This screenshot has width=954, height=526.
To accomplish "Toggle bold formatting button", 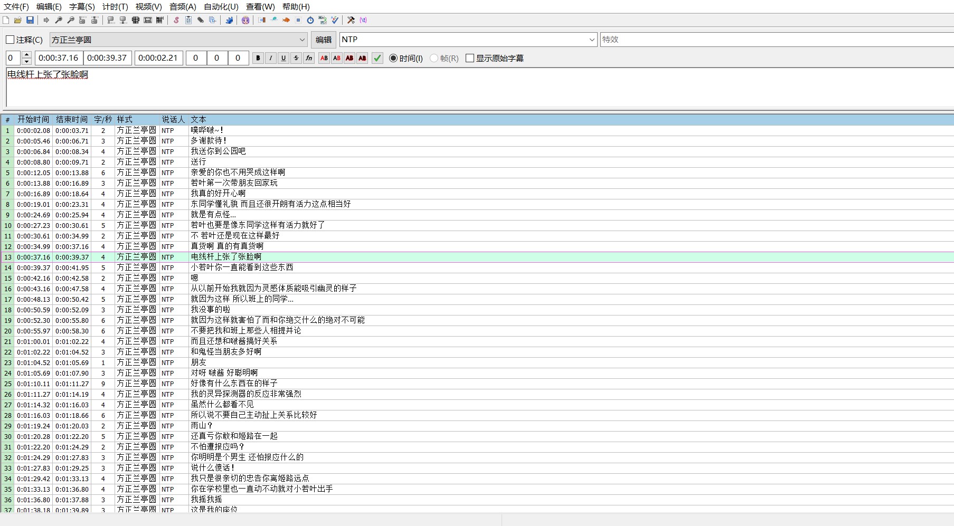I will [x=258, y=58].
